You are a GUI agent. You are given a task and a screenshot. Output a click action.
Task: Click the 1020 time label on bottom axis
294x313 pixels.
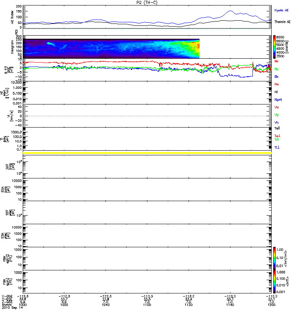[x=64, y=305]
